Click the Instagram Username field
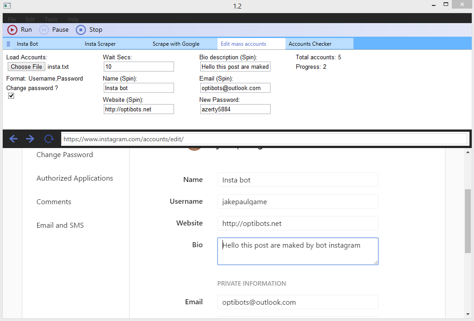Screen dimensions: 474x321 coord(298,202)
